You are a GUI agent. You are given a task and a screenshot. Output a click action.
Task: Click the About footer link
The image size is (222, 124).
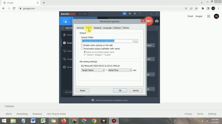[x=8, y=114]
